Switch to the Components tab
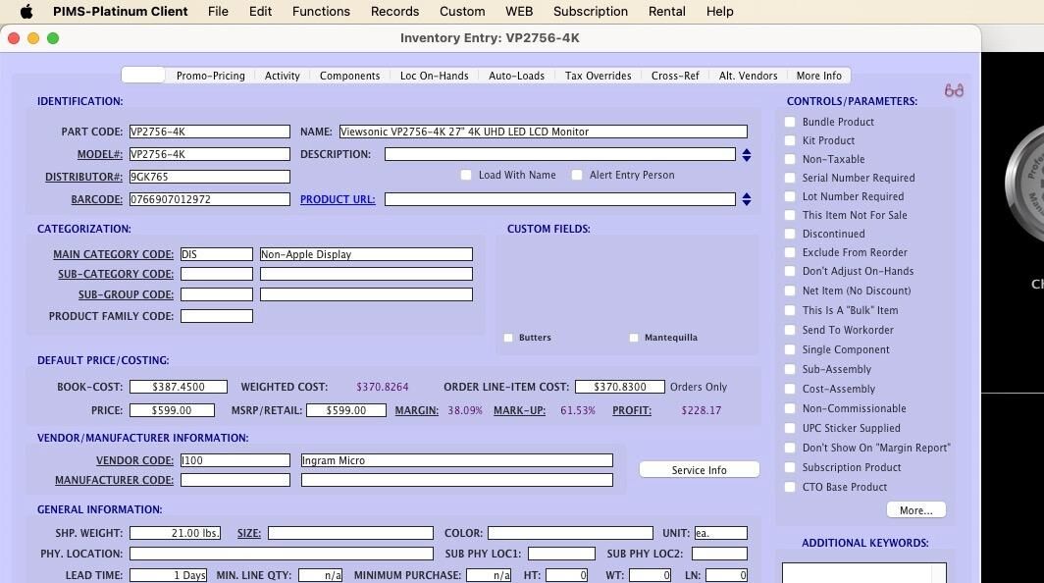 tap(349, 76)
